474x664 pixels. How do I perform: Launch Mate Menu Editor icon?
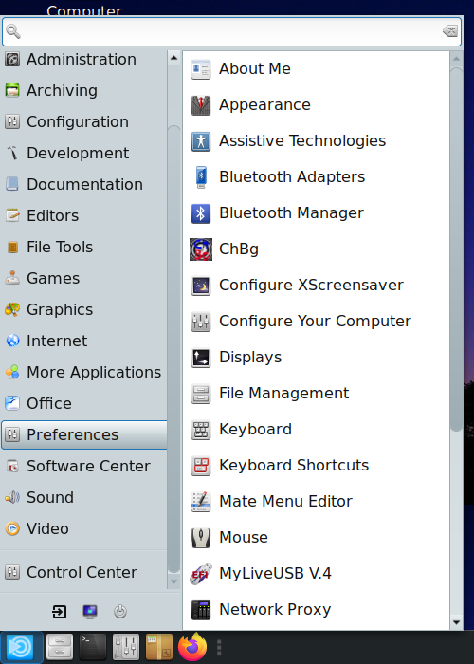(x=201, y=502)
